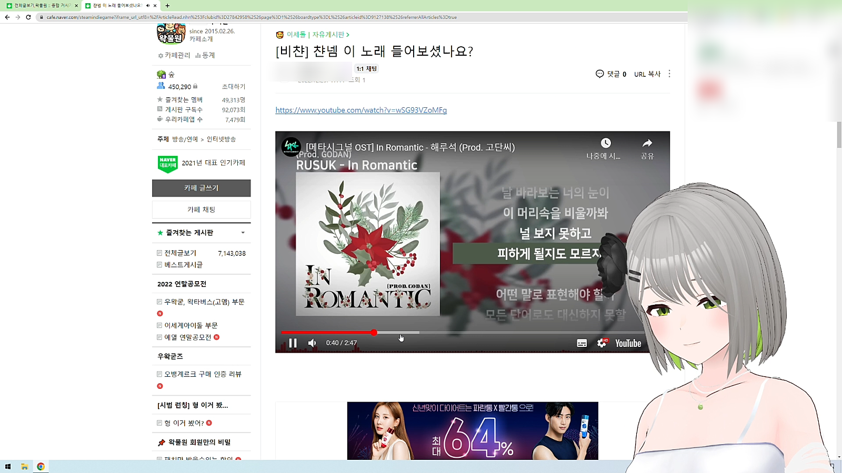Click the site lock icon in address bar
Viewport: 842px width, 473px height.
click(x=42, y=17)
